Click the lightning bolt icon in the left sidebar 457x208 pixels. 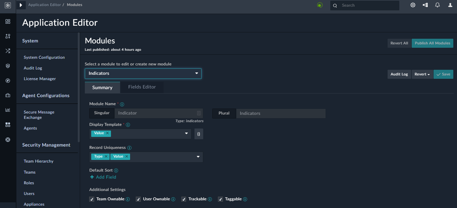8,80
